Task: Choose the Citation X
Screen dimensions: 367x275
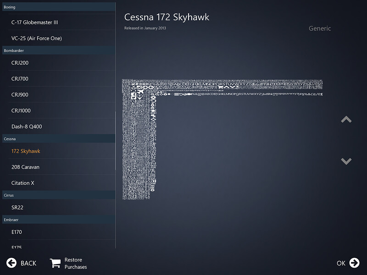Action: click(62, 183)
